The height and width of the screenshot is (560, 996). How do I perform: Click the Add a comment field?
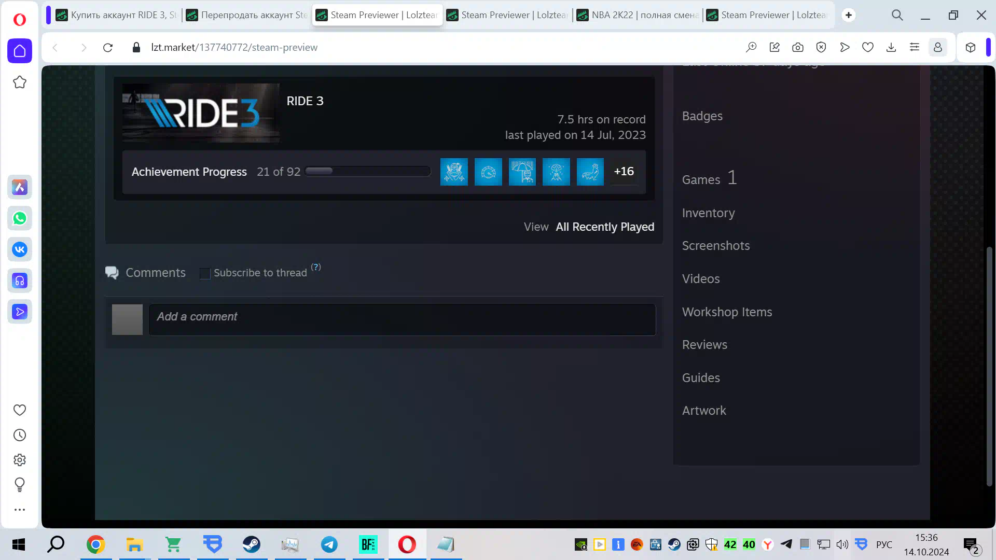pyautogui.click(x=403, y=319)
